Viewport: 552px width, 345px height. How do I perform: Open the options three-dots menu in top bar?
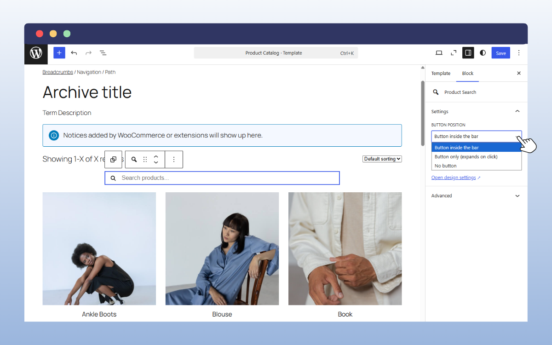coord(519,53)
